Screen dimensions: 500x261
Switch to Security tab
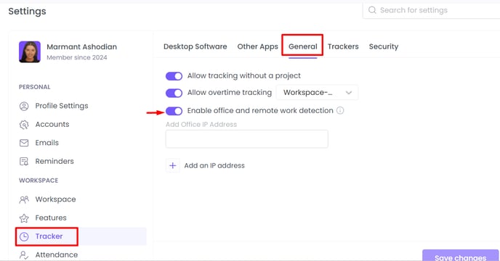click(x=384, y=46)
